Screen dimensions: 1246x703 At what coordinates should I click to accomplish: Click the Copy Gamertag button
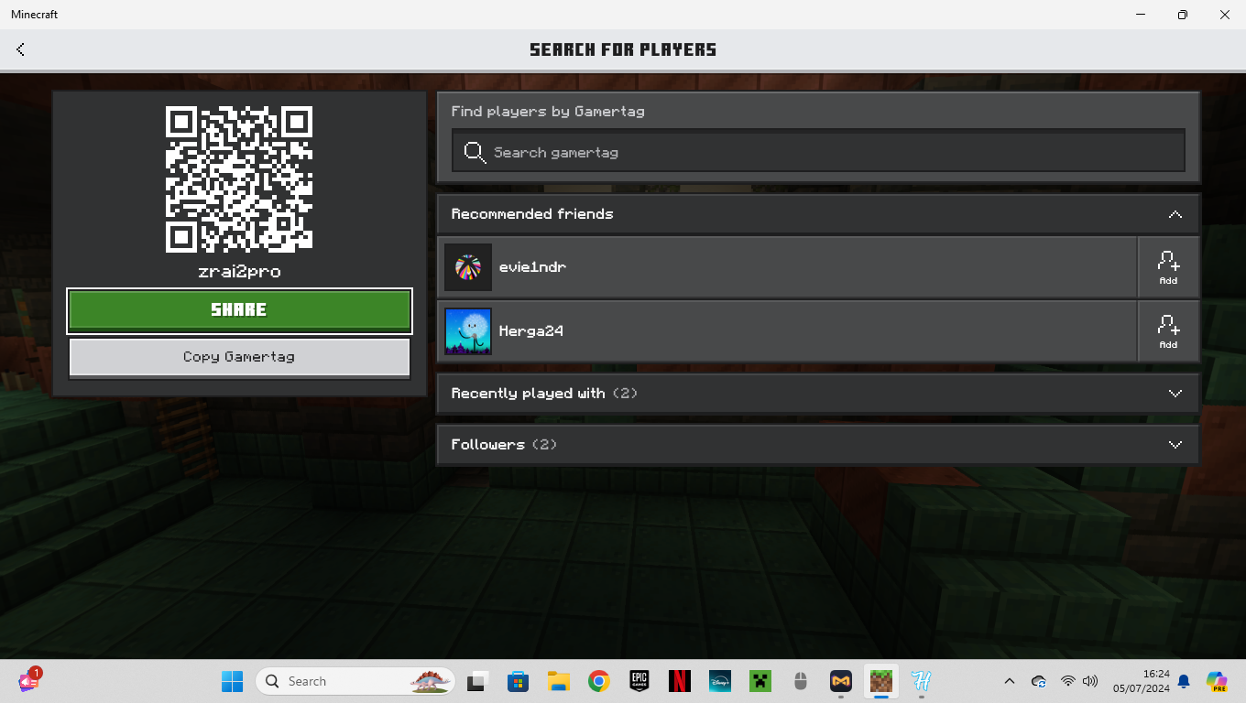coord(239,357)
